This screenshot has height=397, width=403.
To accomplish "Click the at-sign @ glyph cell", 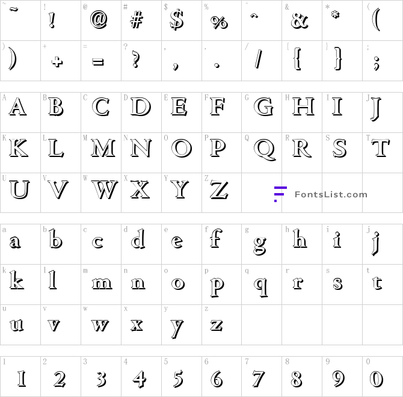I will 101,20.
